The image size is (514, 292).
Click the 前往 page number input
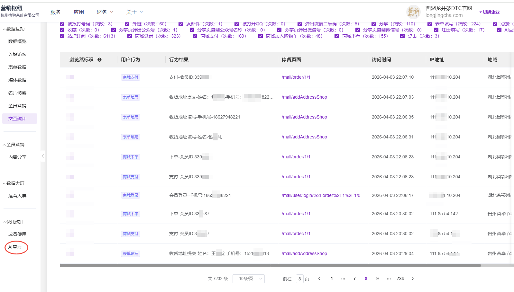click(299, 279)
